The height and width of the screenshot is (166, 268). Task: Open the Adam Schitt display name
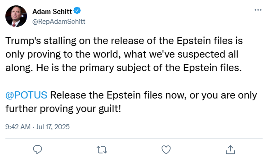point(52,12)
